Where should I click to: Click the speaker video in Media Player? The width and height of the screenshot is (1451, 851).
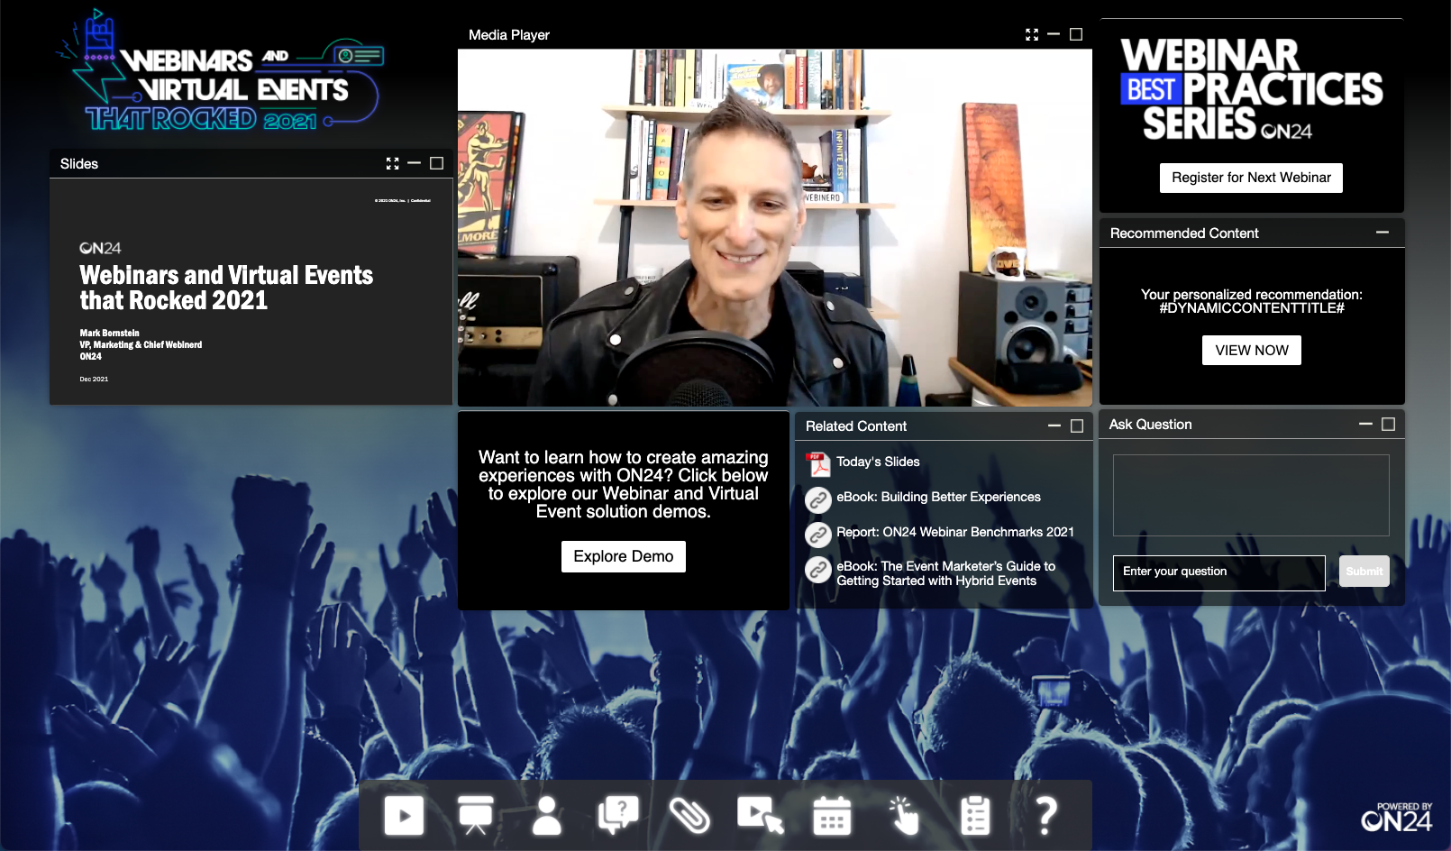775,227
